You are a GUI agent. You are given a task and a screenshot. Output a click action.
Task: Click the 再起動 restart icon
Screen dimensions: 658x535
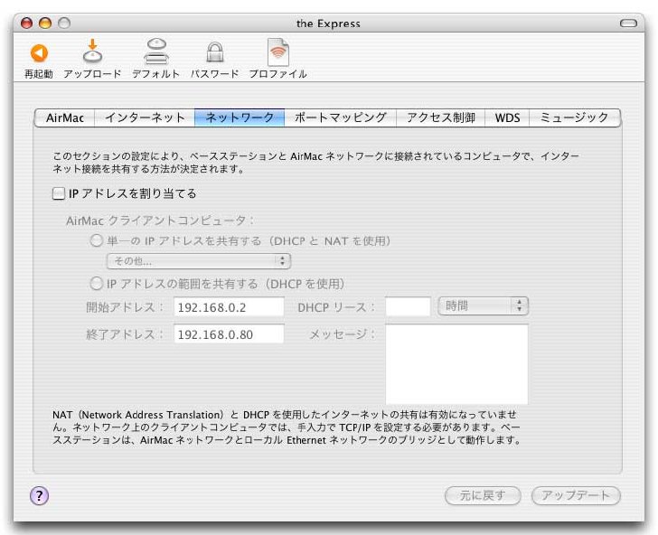pyautogui.click(x=39, y=53)
